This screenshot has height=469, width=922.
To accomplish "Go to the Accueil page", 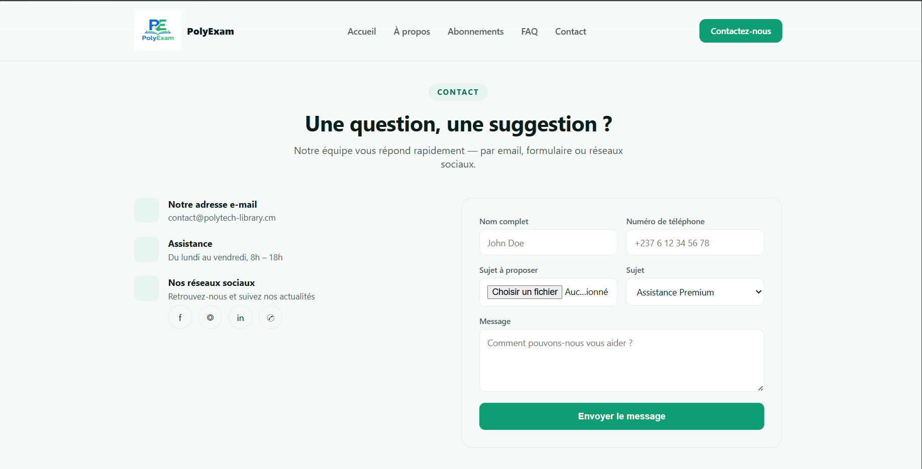I will click(x=362, y=31).
